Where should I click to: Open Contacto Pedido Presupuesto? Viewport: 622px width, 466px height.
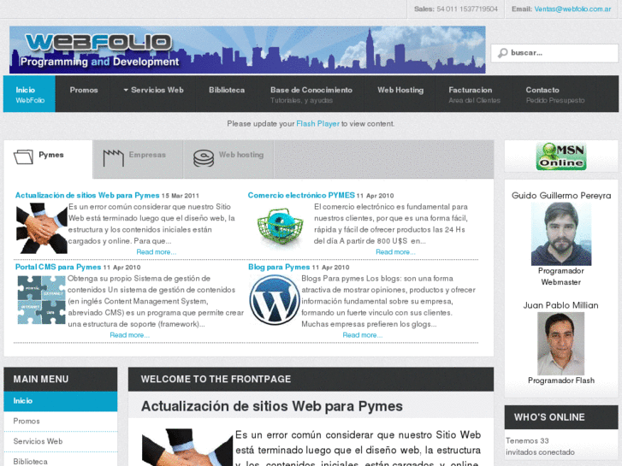(x=555, y=94)
